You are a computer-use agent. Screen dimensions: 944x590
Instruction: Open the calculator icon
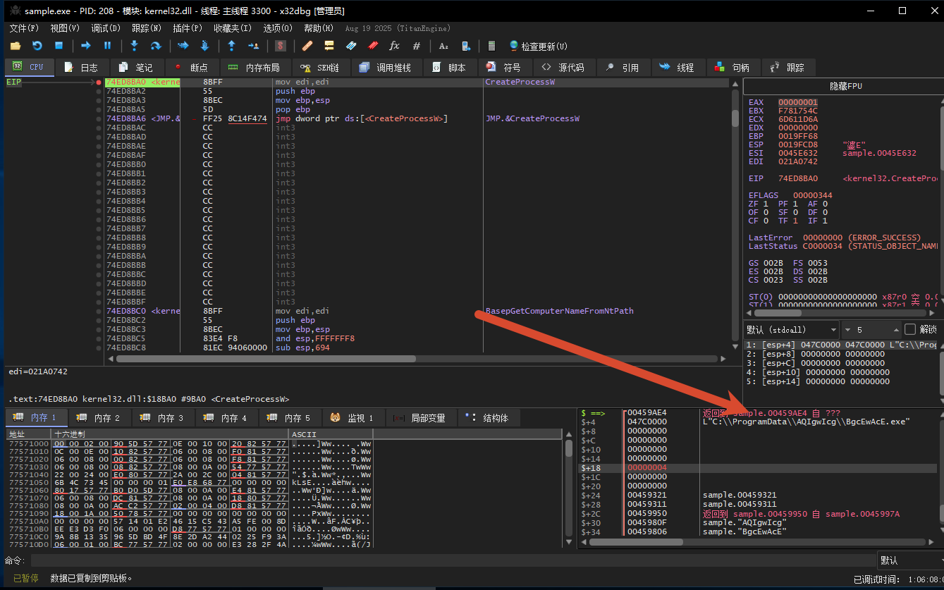pyautogui.click(x=491, y=46)
